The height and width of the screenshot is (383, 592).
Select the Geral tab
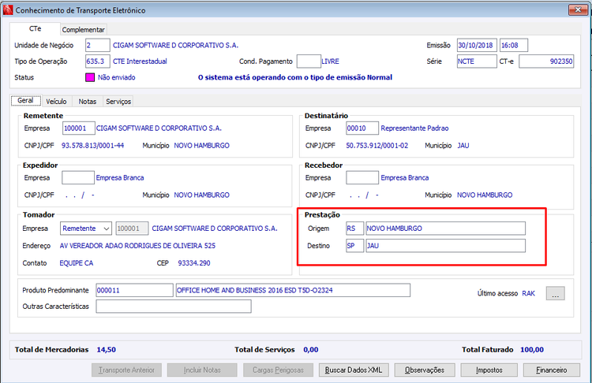(x=25, y=100)
